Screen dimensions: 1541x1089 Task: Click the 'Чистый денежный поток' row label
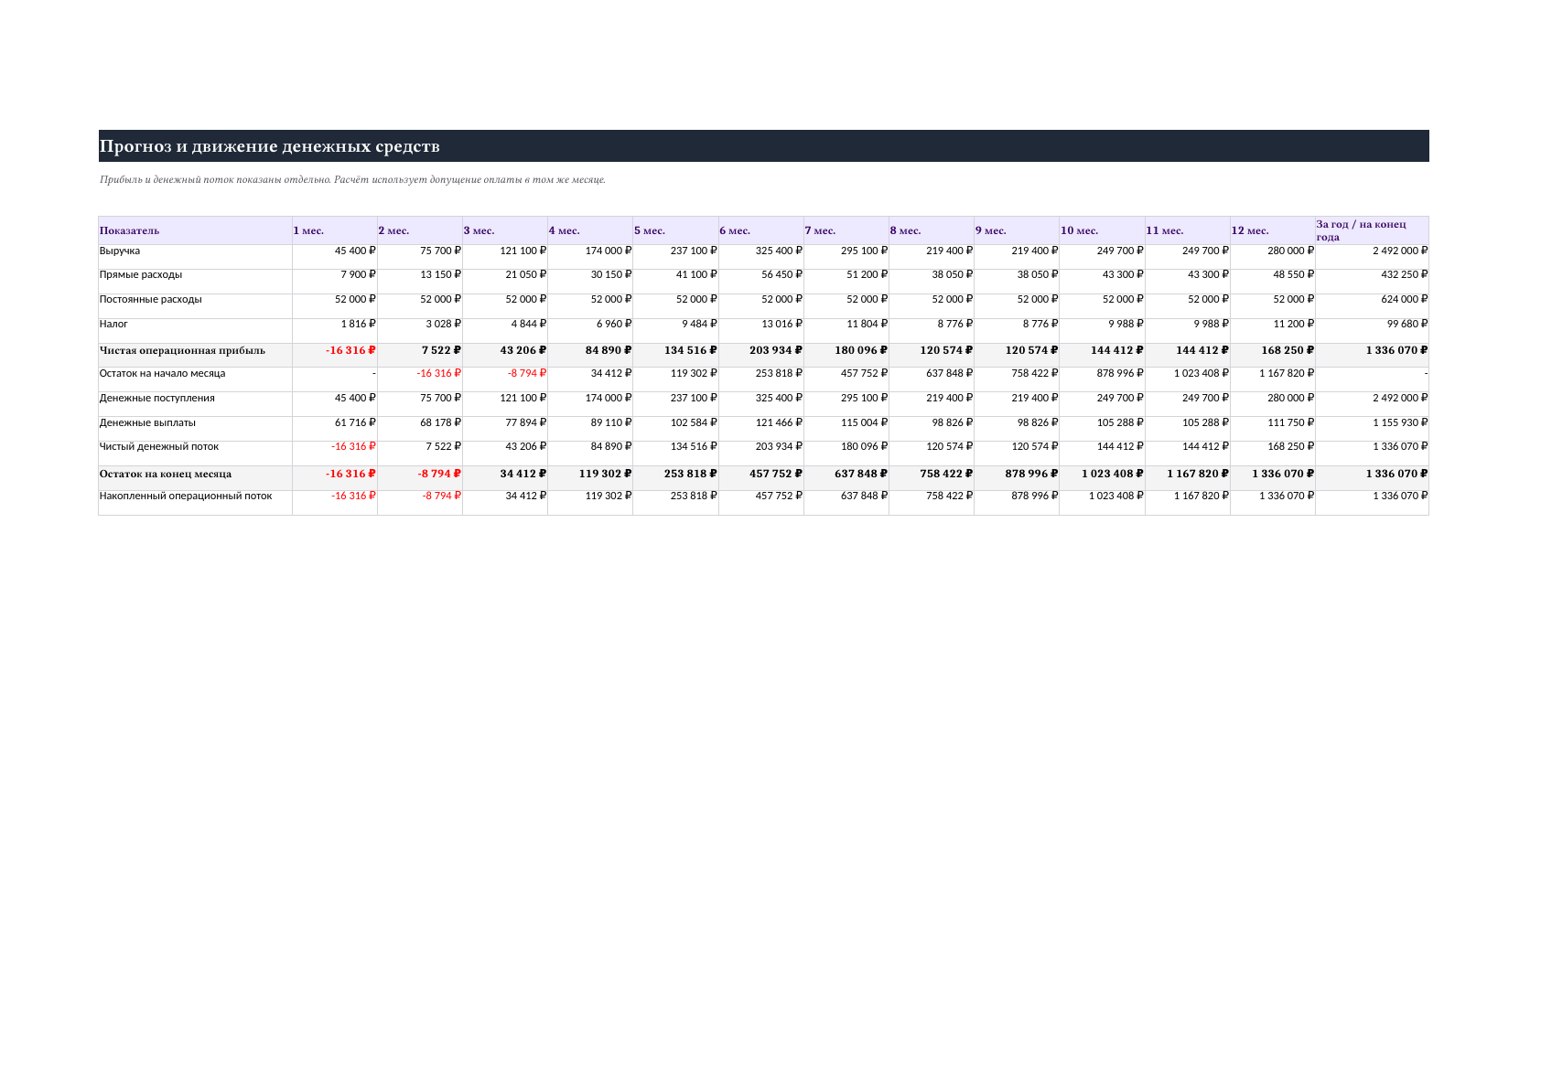(159, 446)
